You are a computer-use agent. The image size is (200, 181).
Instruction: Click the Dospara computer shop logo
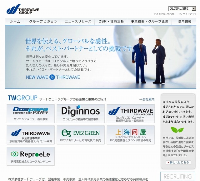[30, 113]
